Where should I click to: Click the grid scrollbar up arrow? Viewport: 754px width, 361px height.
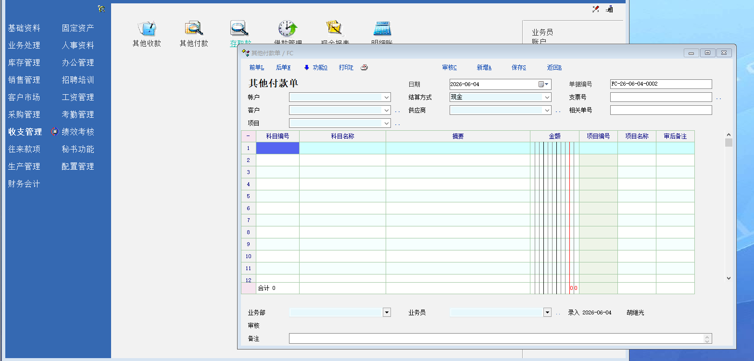coord(729,135)
